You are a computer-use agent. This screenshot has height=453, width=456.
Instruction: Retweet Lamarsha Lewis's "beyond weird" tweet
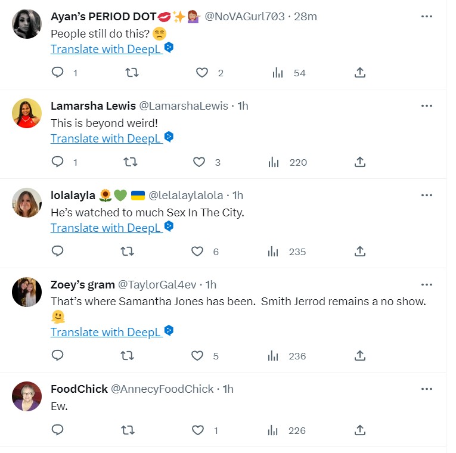click(129, 162)
